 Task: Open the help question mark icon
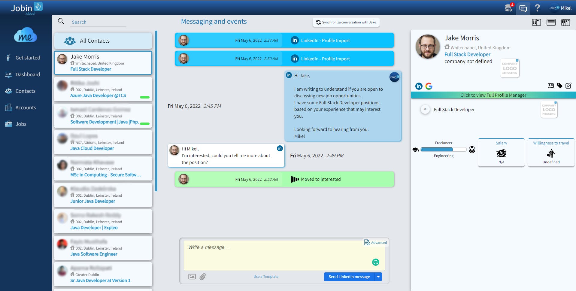[x=537, y=8]
